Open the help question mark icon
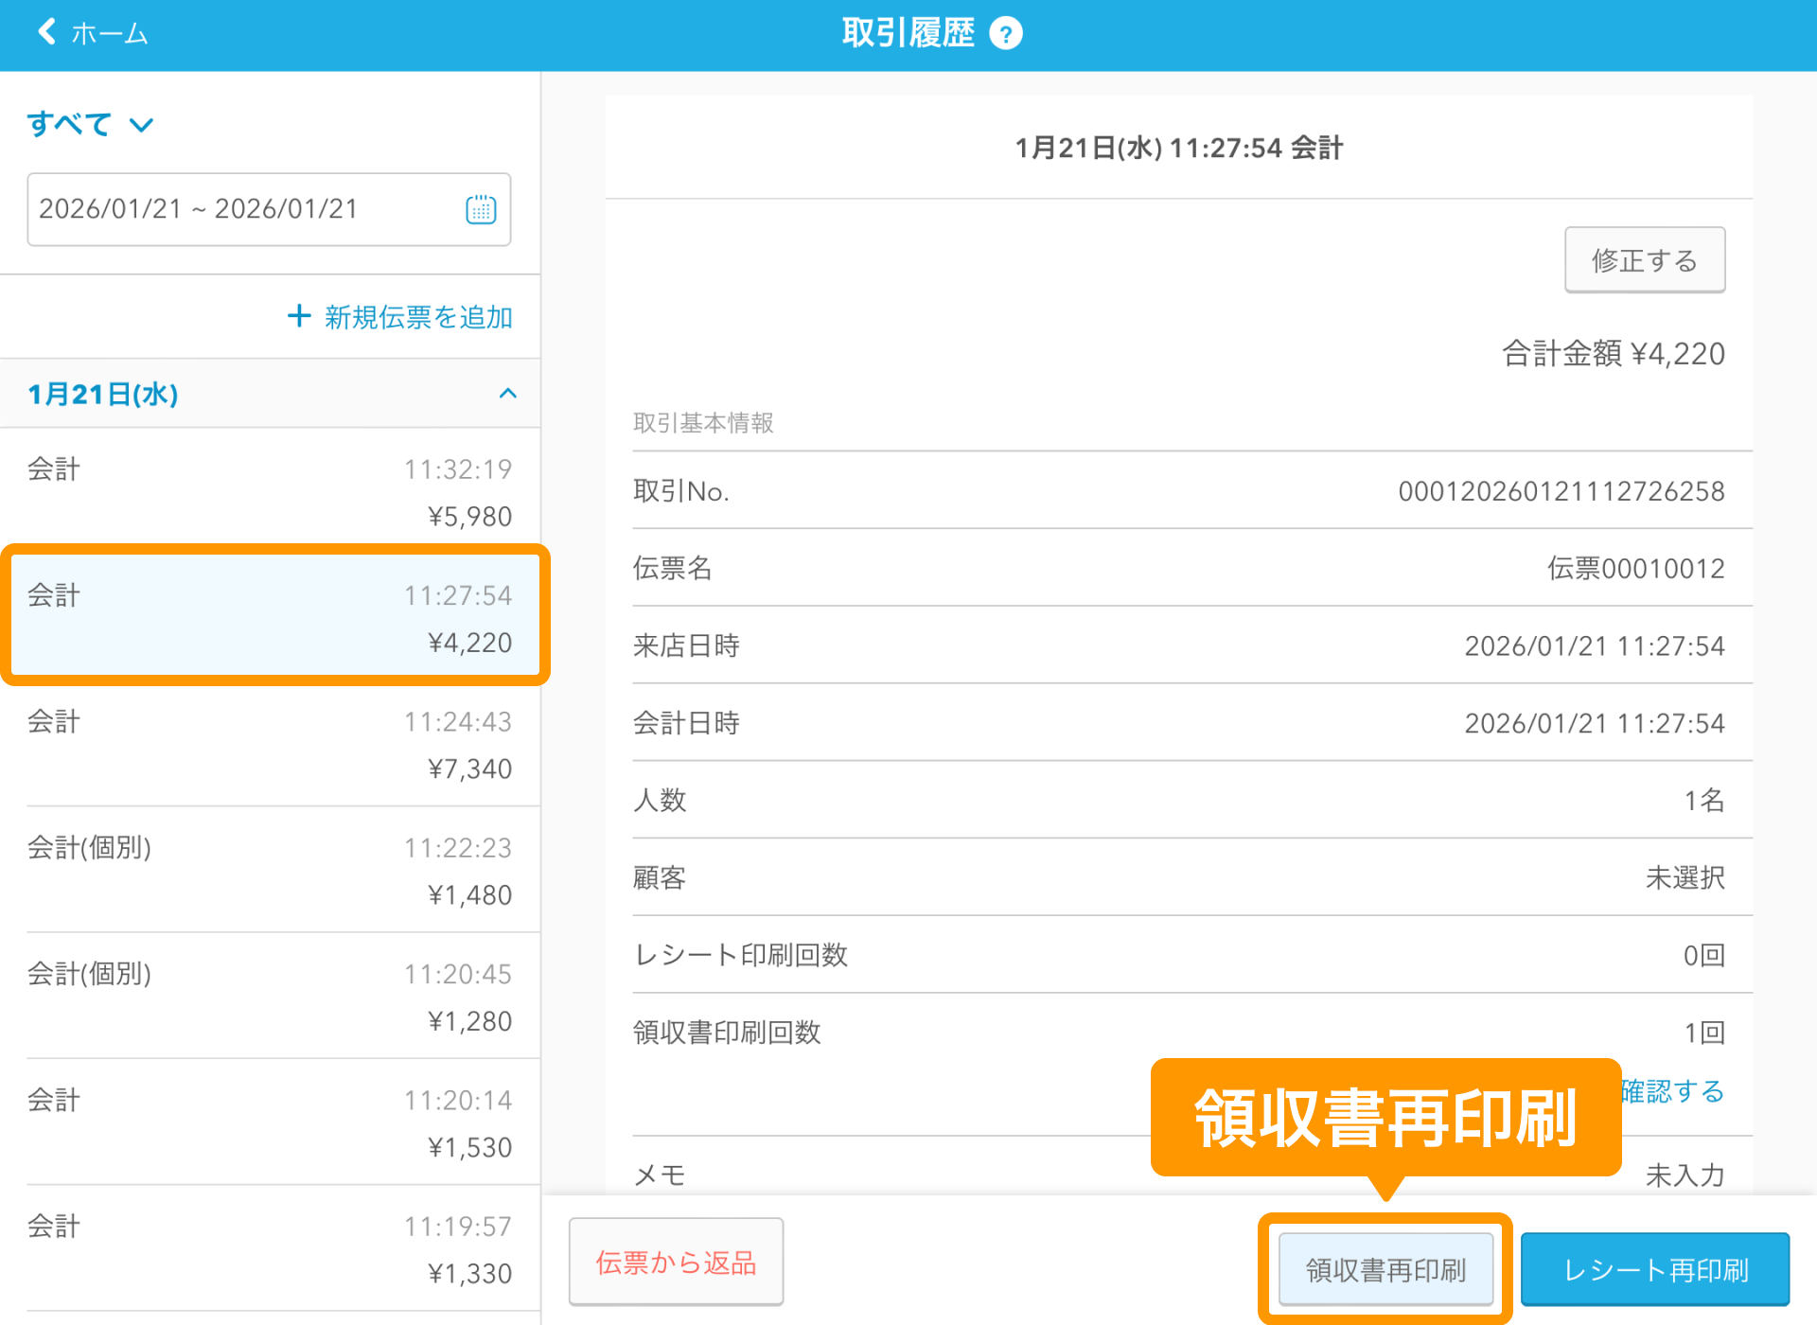Image resolution: width=1817 pixels, height=1325 pixels. coord(1005,34)
